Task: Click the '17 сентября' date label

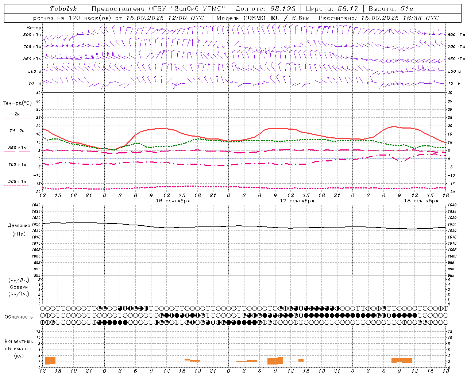Action: tap(297, 201)
